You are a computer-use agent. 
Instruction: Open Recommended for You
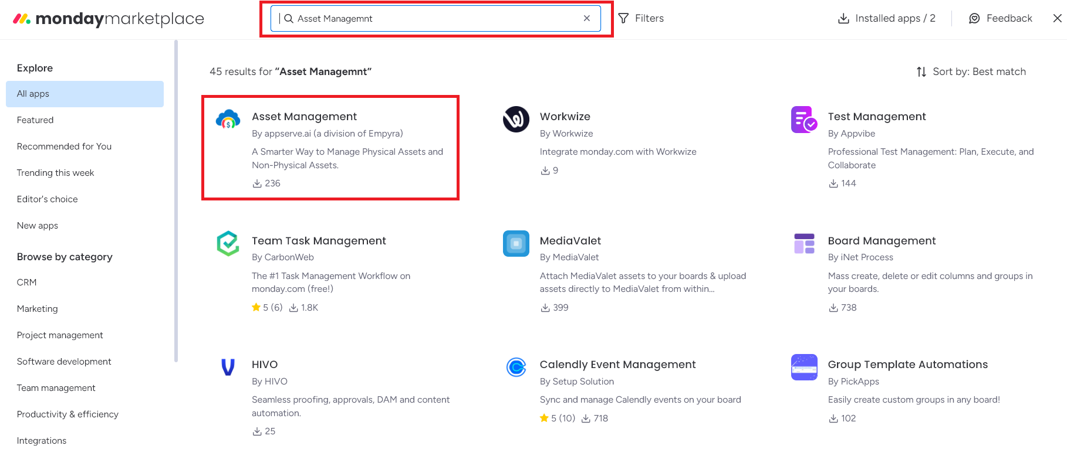pyautogui.click(x=64, y=147)
